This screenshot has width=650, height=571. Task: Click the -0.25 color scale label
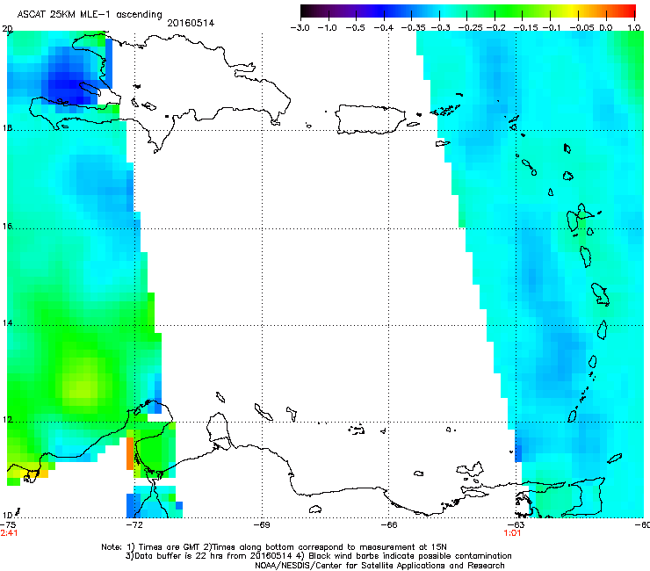point(470,28)
